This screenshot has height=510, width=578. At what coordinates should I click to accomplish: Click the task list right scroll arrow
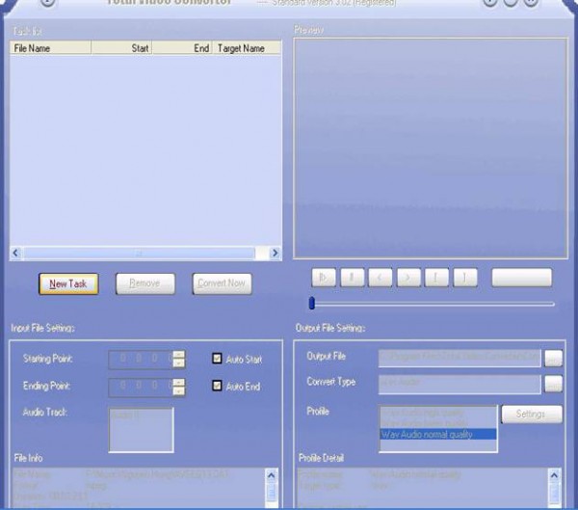pyautogui.click(x=275, y=254)
